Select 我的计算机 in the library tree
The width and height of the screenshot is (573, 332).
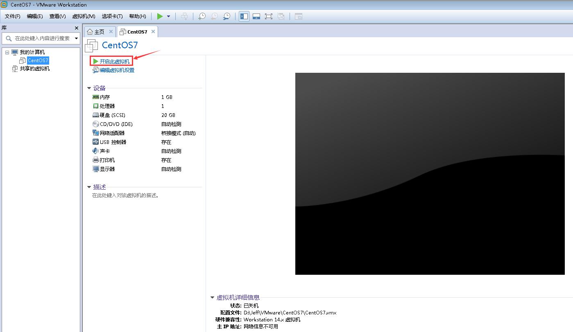(x=32, y=52)
